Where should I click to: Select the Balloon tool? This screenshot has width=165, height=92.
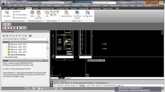17,11
